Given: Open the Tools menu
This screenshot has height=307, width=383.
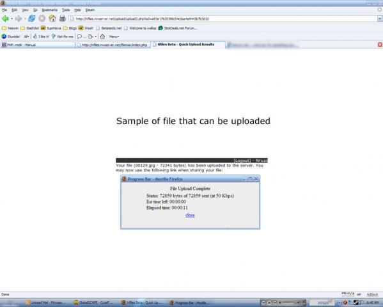Looking at the screenshot, I should click(66, 10).
